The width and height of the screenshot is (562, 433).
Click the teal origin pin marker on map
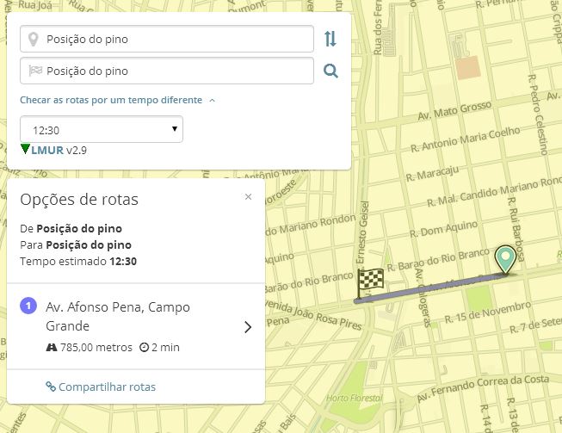pyautogui.click(x=505, y=259)
